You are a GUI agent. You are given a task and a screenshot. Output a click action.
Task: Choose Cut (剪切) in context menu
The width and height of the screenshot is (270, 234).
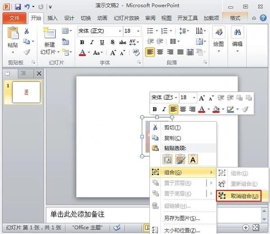[x=183, y=128]
